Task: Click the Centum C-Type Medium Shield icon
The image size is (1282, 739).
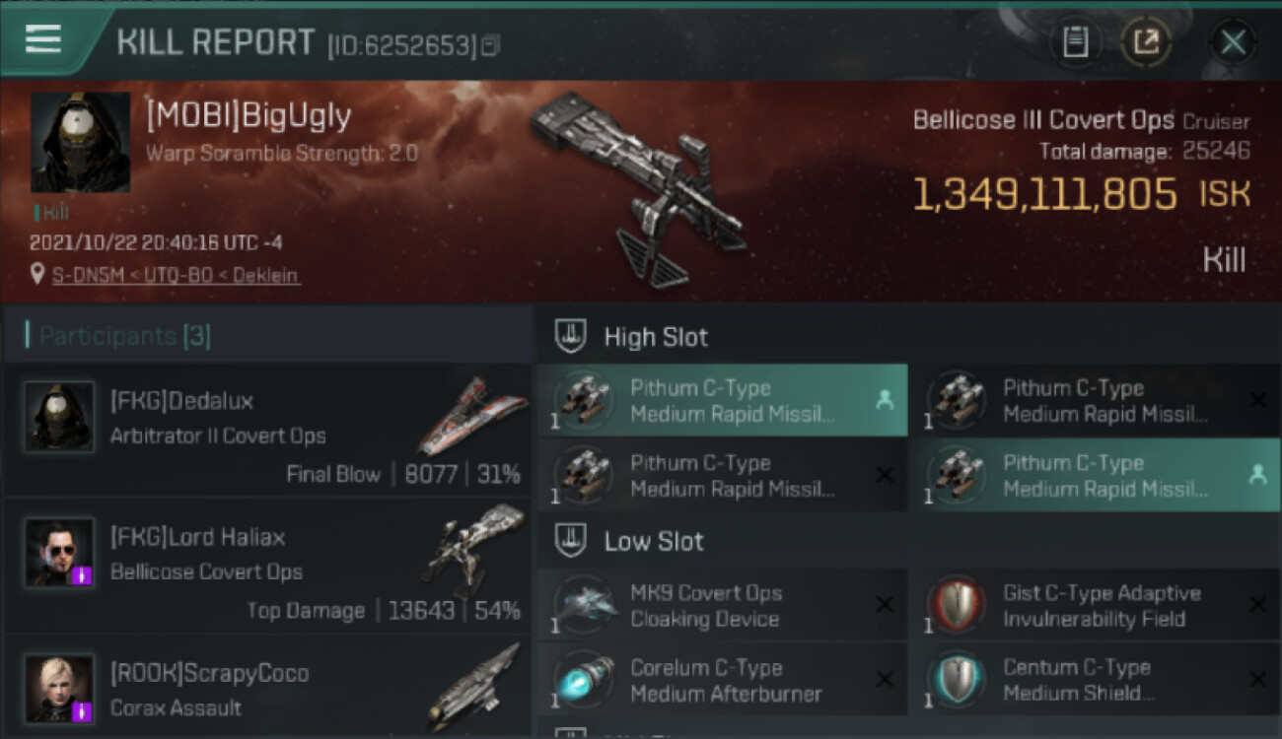Action: point(957,680)
